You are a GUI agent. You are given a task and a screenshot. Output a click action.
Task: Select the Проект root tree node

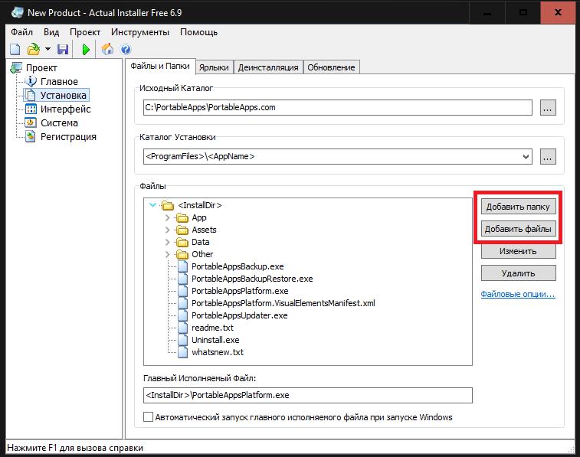(x=41, y=68)
